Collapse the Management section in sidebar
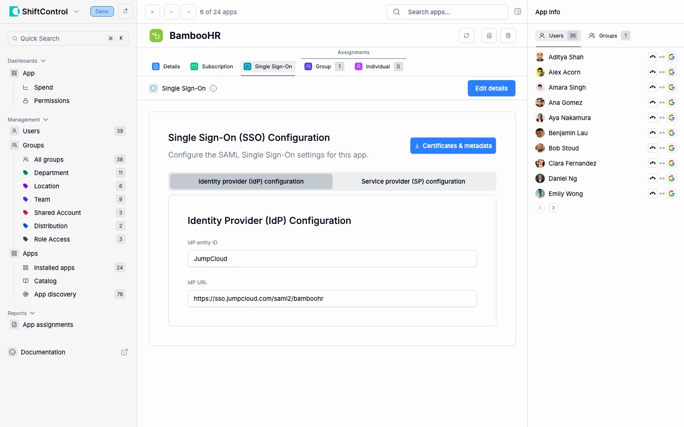 click(46, 120)
